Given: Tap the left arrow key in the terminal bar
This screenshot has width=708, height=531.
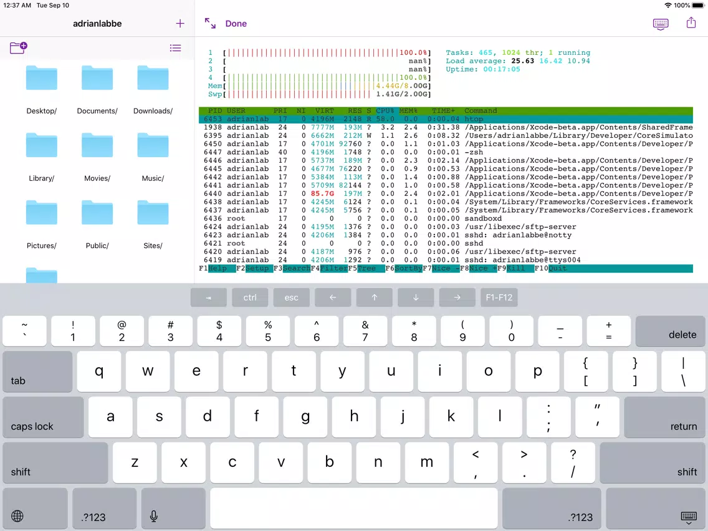Looking at the screenshot, I should (x=333, y=297).
